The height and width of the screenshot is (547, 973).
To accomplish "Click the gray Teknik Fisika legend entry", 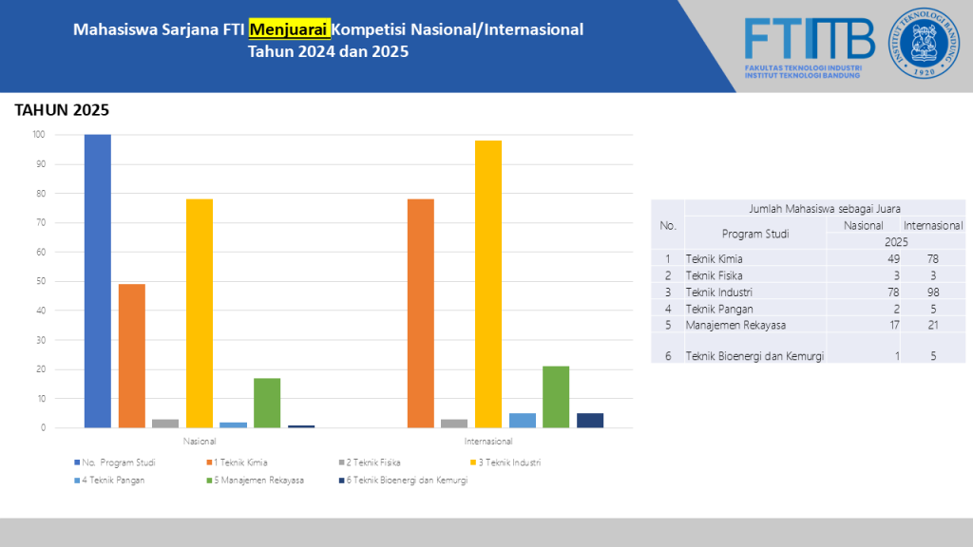I will 370,462.
